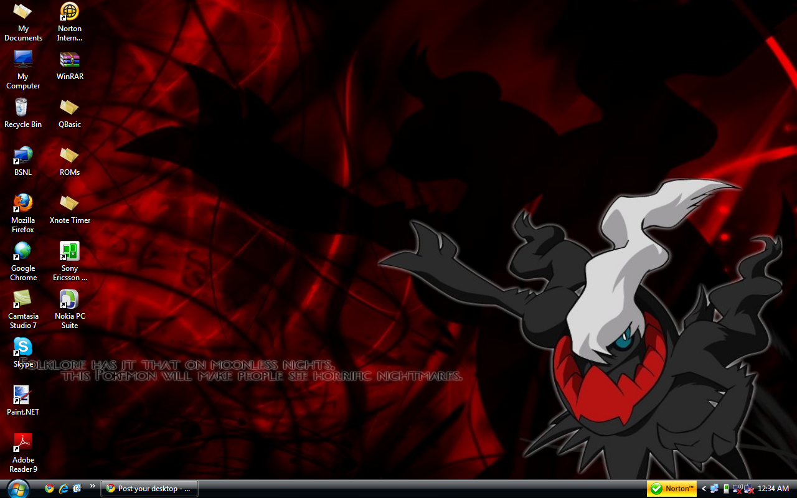Select the Google Chrome desktop shortcut
The width and height of the screenshot is (797, 498).
tap(23, 251)
